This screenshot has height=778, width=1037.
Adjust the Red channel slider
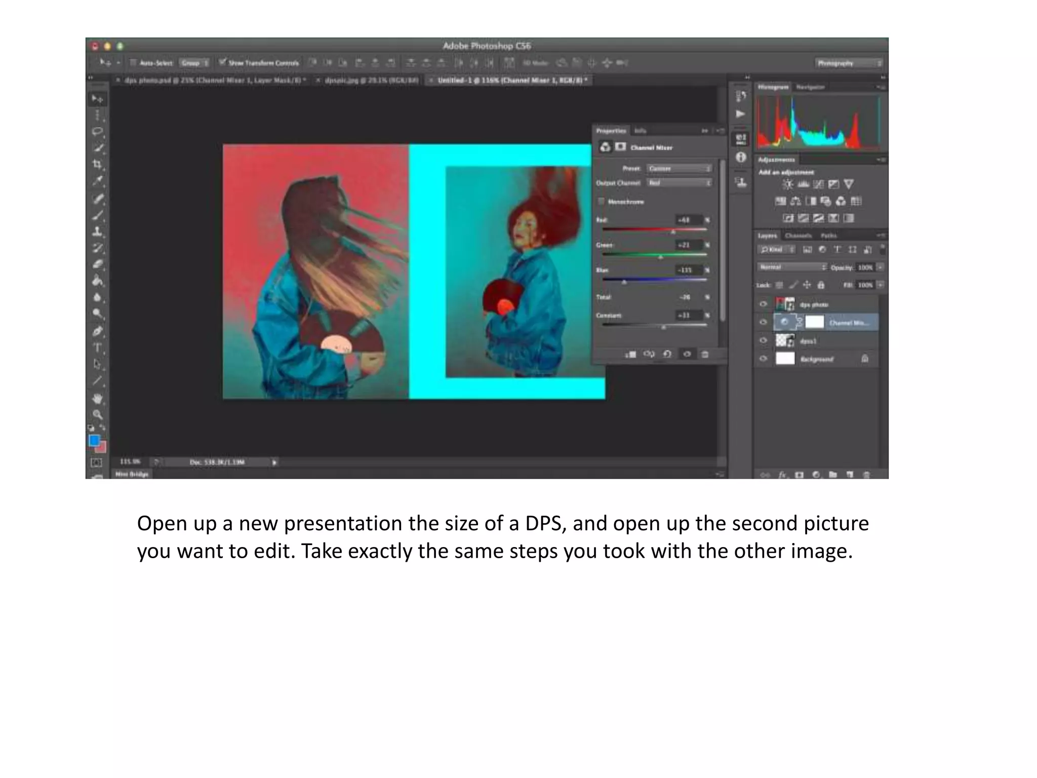click(673, 231)
